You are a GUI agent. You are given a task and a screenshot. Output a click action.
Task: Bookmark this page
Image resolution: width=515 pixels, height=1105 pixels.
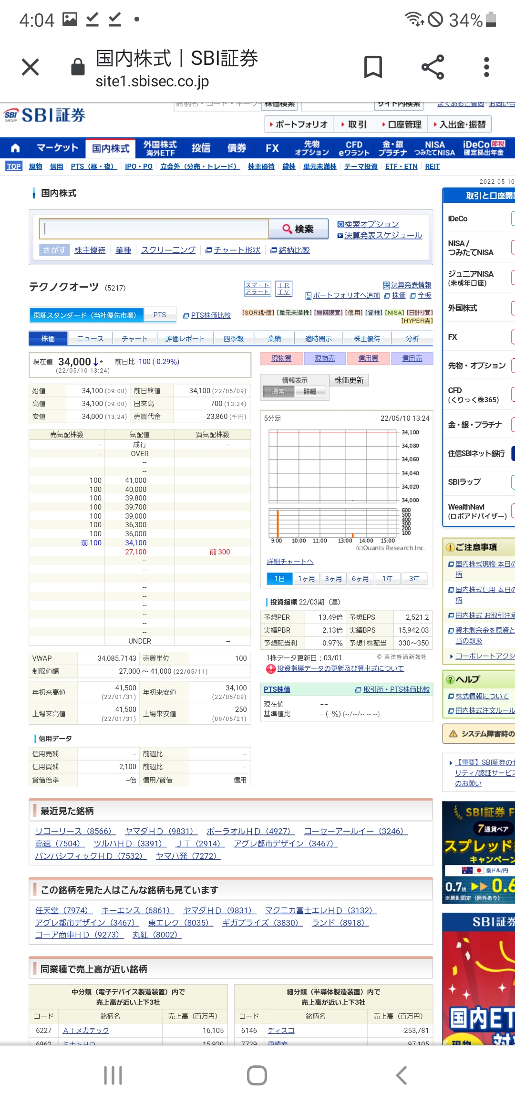click(x=373, y=67)
